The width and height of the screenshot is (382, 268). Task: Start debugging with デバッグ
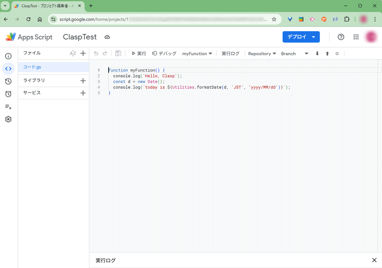point(164,53)
